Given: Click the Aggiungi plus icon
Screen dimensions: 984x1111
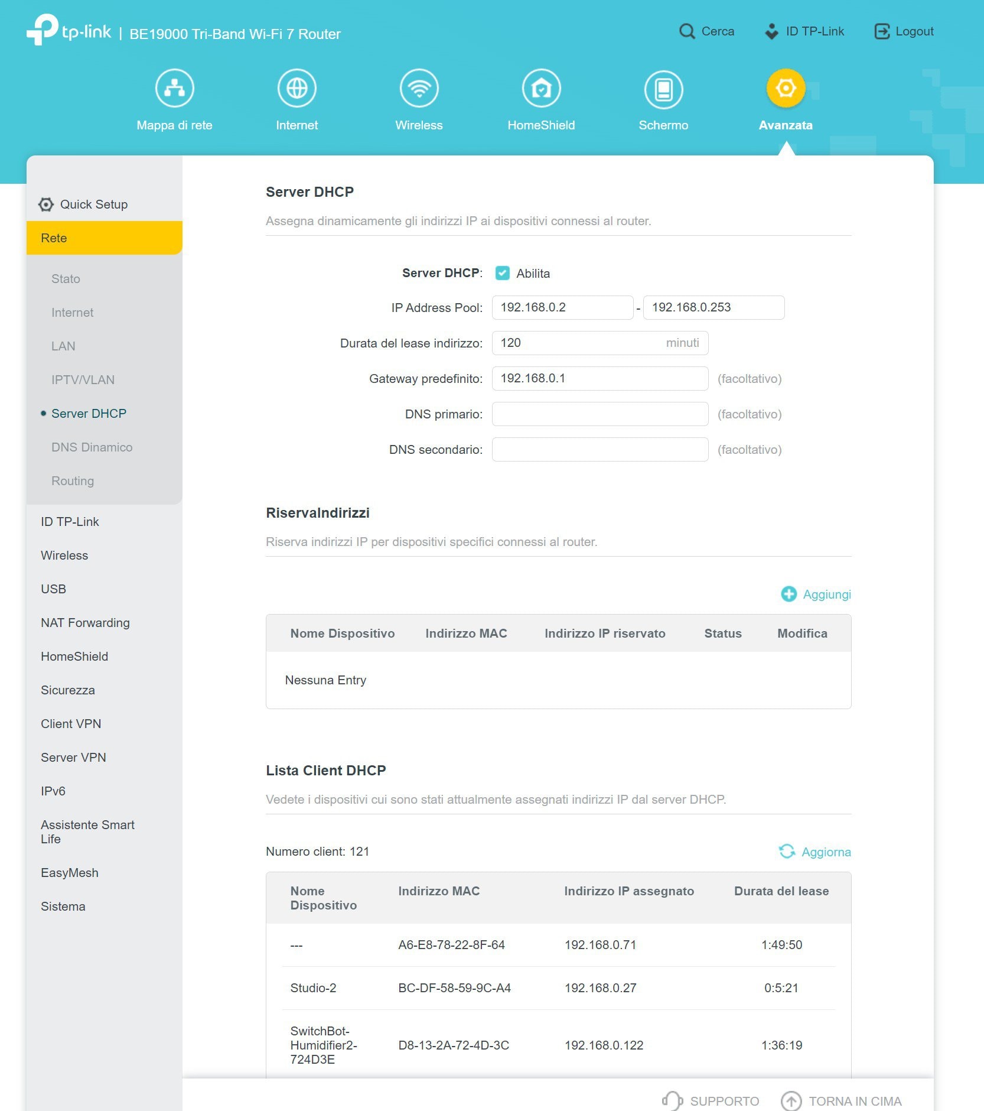Looking at the screenshot, I should coord(788,594).
